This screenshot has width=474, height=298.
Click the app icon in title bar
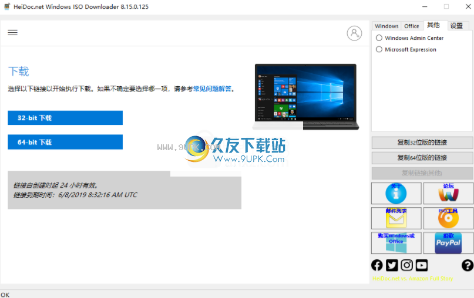6,6
